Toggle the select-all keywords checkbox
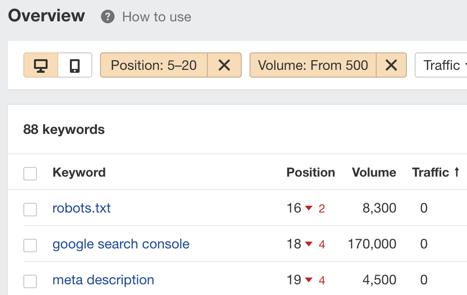The image size is (467, 295). (30, 173)
